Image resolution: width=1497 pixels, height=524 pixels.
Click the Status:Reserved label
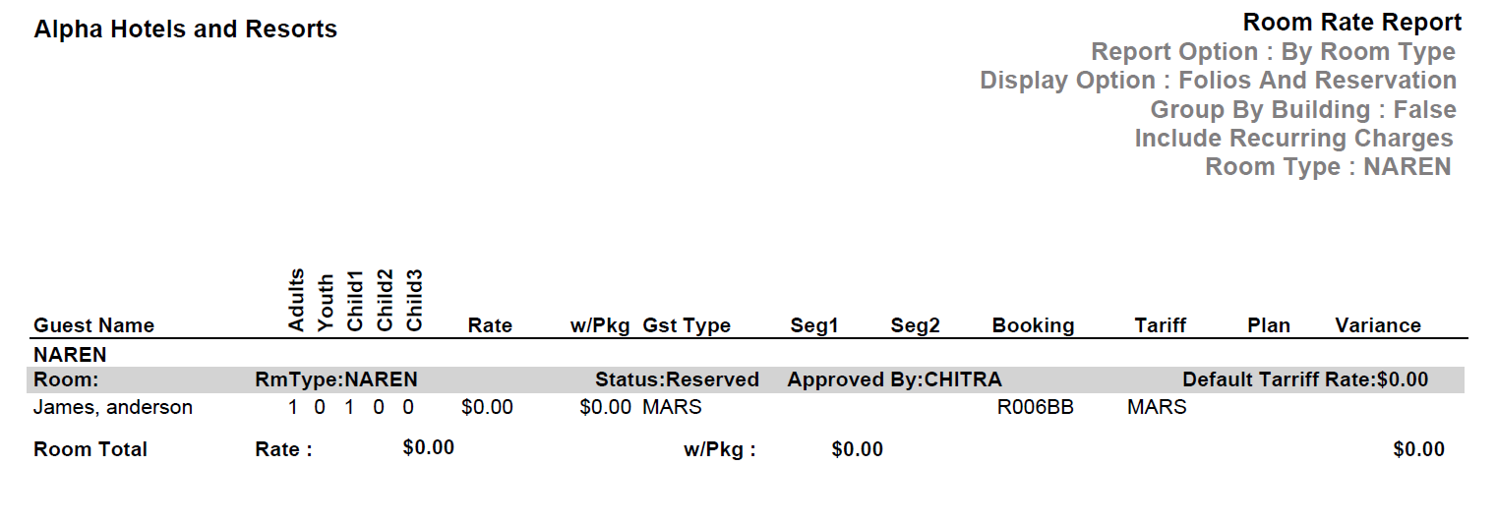[x=677, y=379]
